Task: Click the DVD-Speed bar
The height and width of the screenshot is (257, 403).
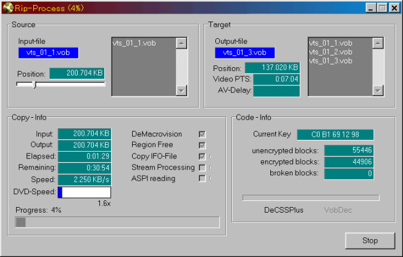Action: pos(85,192)
